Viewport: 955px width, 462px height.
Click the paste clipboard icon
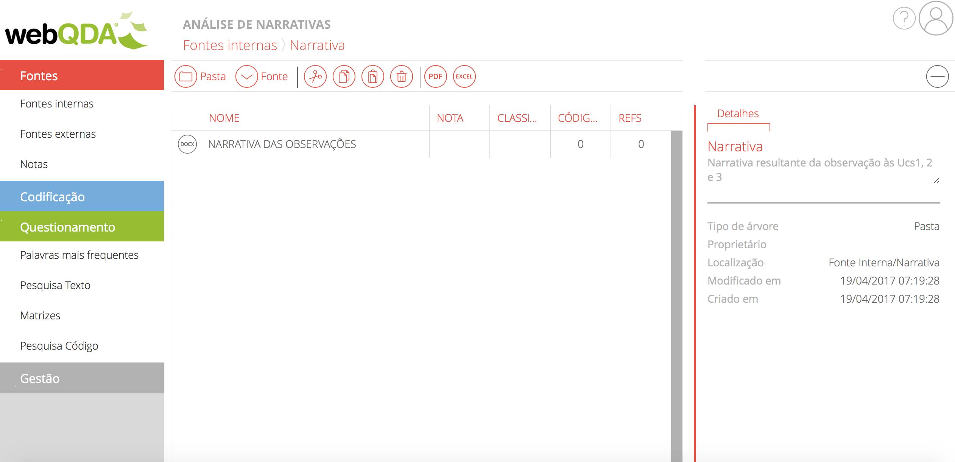tap(373, 76)
